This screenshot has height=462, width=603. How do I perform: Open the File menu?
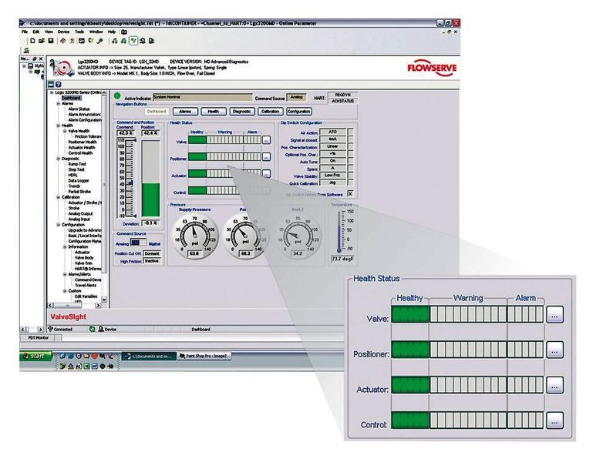25,32
